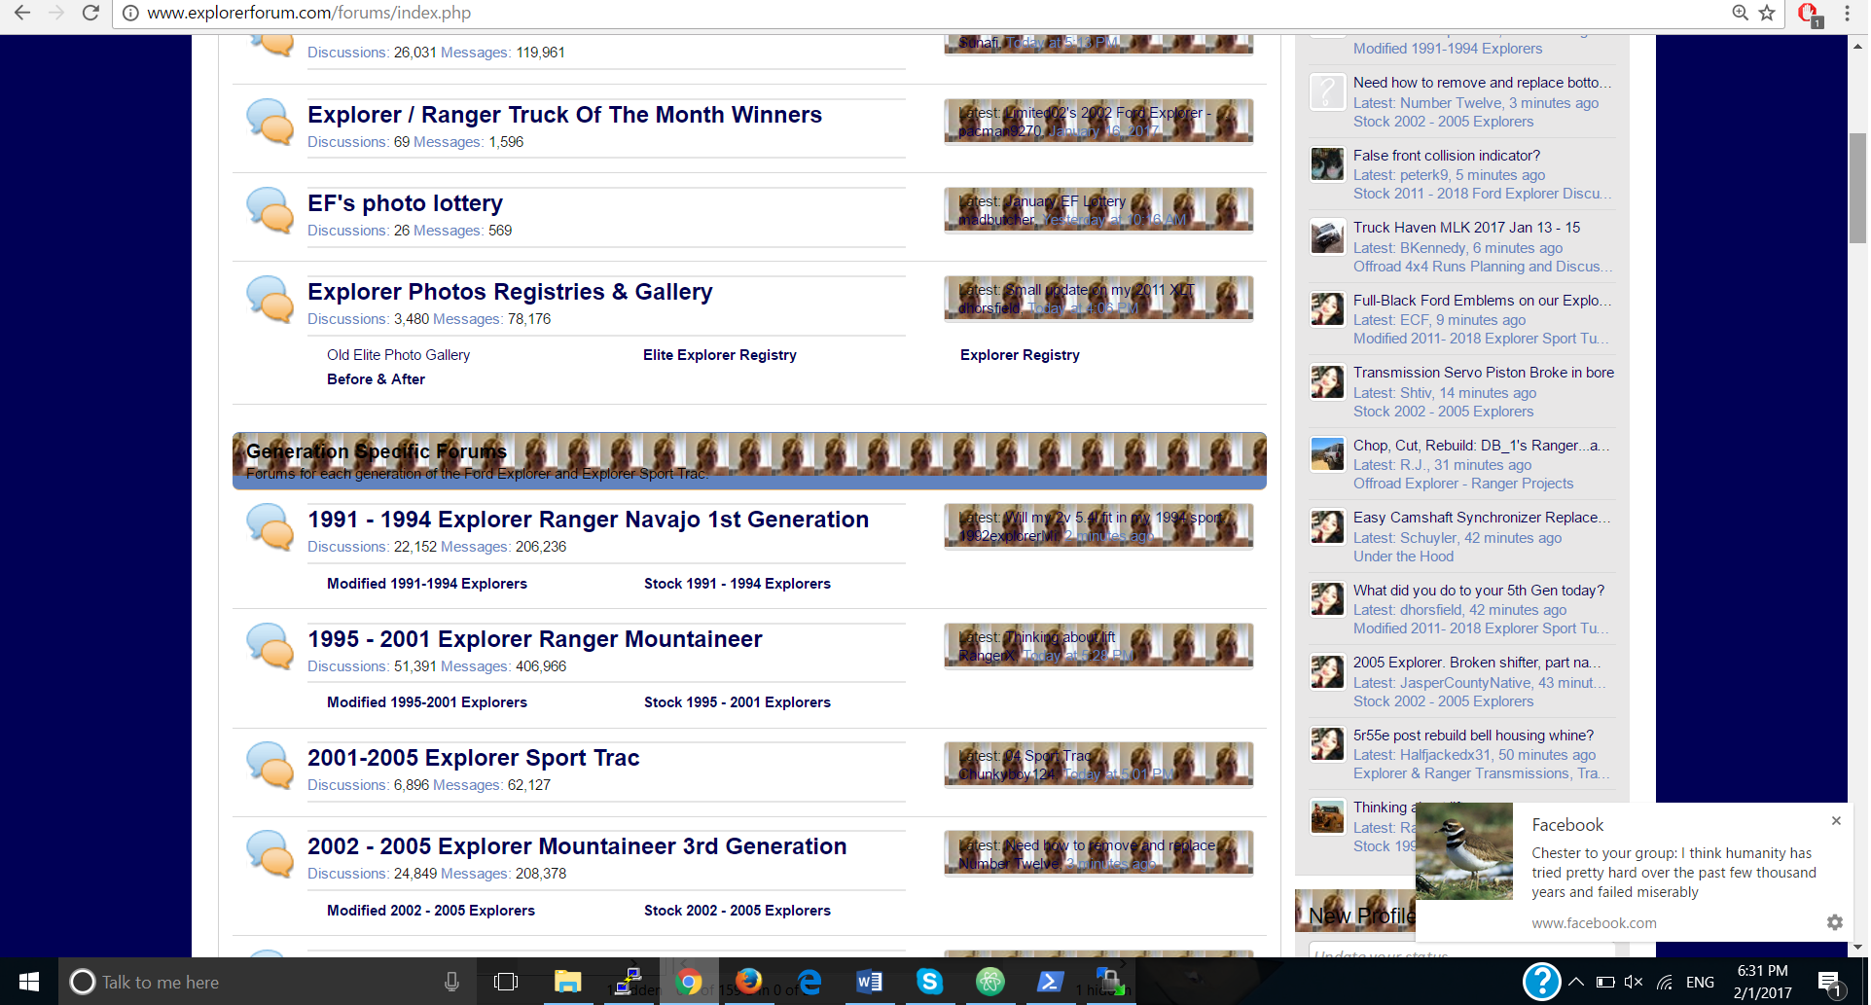Open 'False front collision indicator?' thread
The height and width of the screenshot is (1005, 1871).
1447,156
